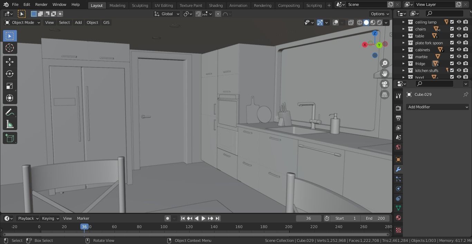This screenshot has width=472, height=244.
Task: Click the pan hand viewport icon
Action: tap(385, 74)
